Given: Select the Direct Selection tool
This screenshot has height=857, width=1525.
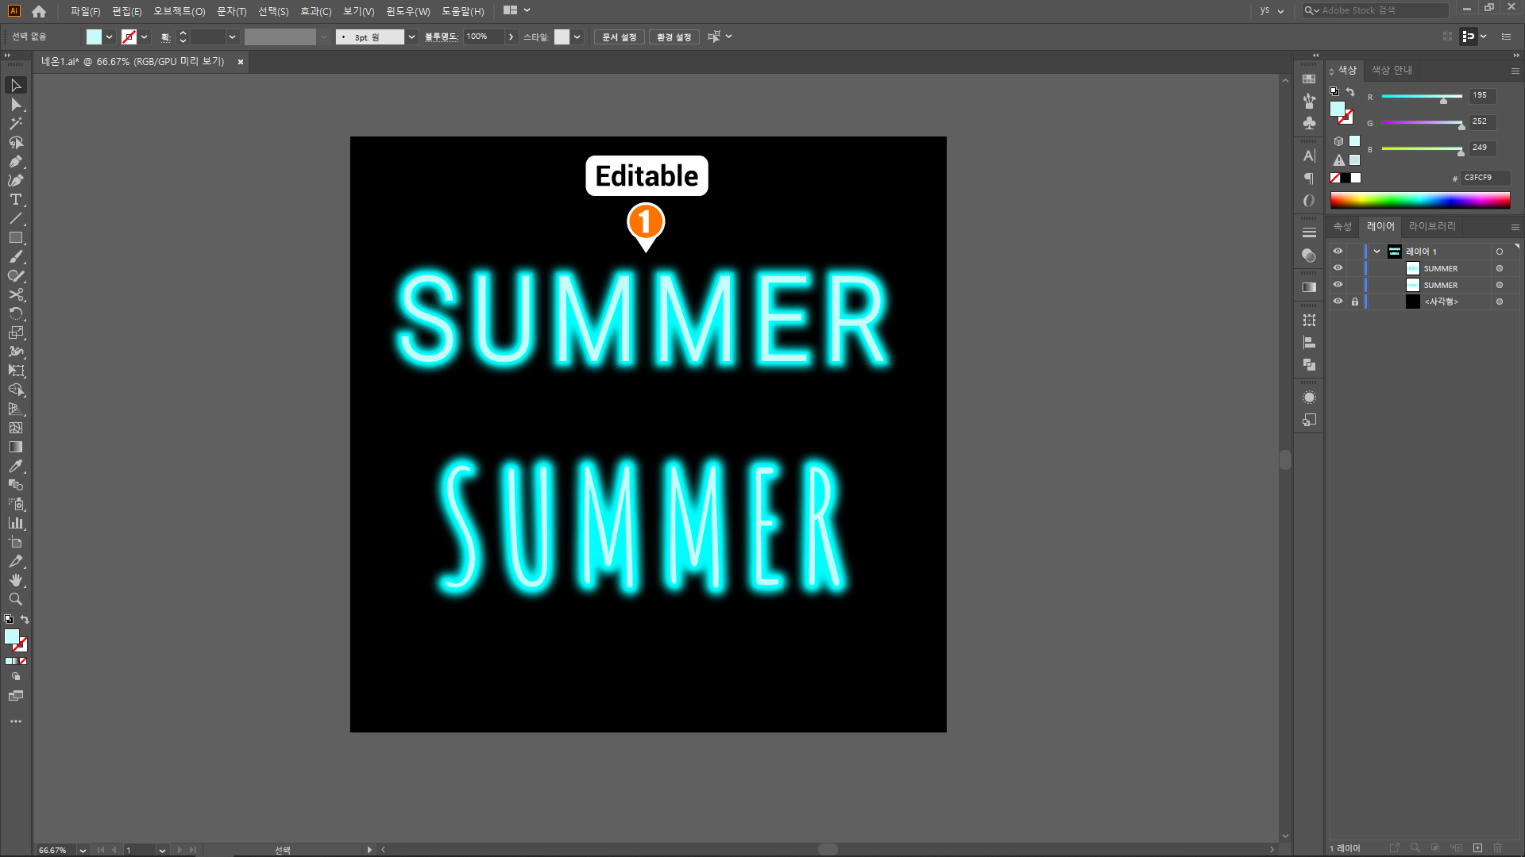Looking at the screenshot, I should coord(15,105).
